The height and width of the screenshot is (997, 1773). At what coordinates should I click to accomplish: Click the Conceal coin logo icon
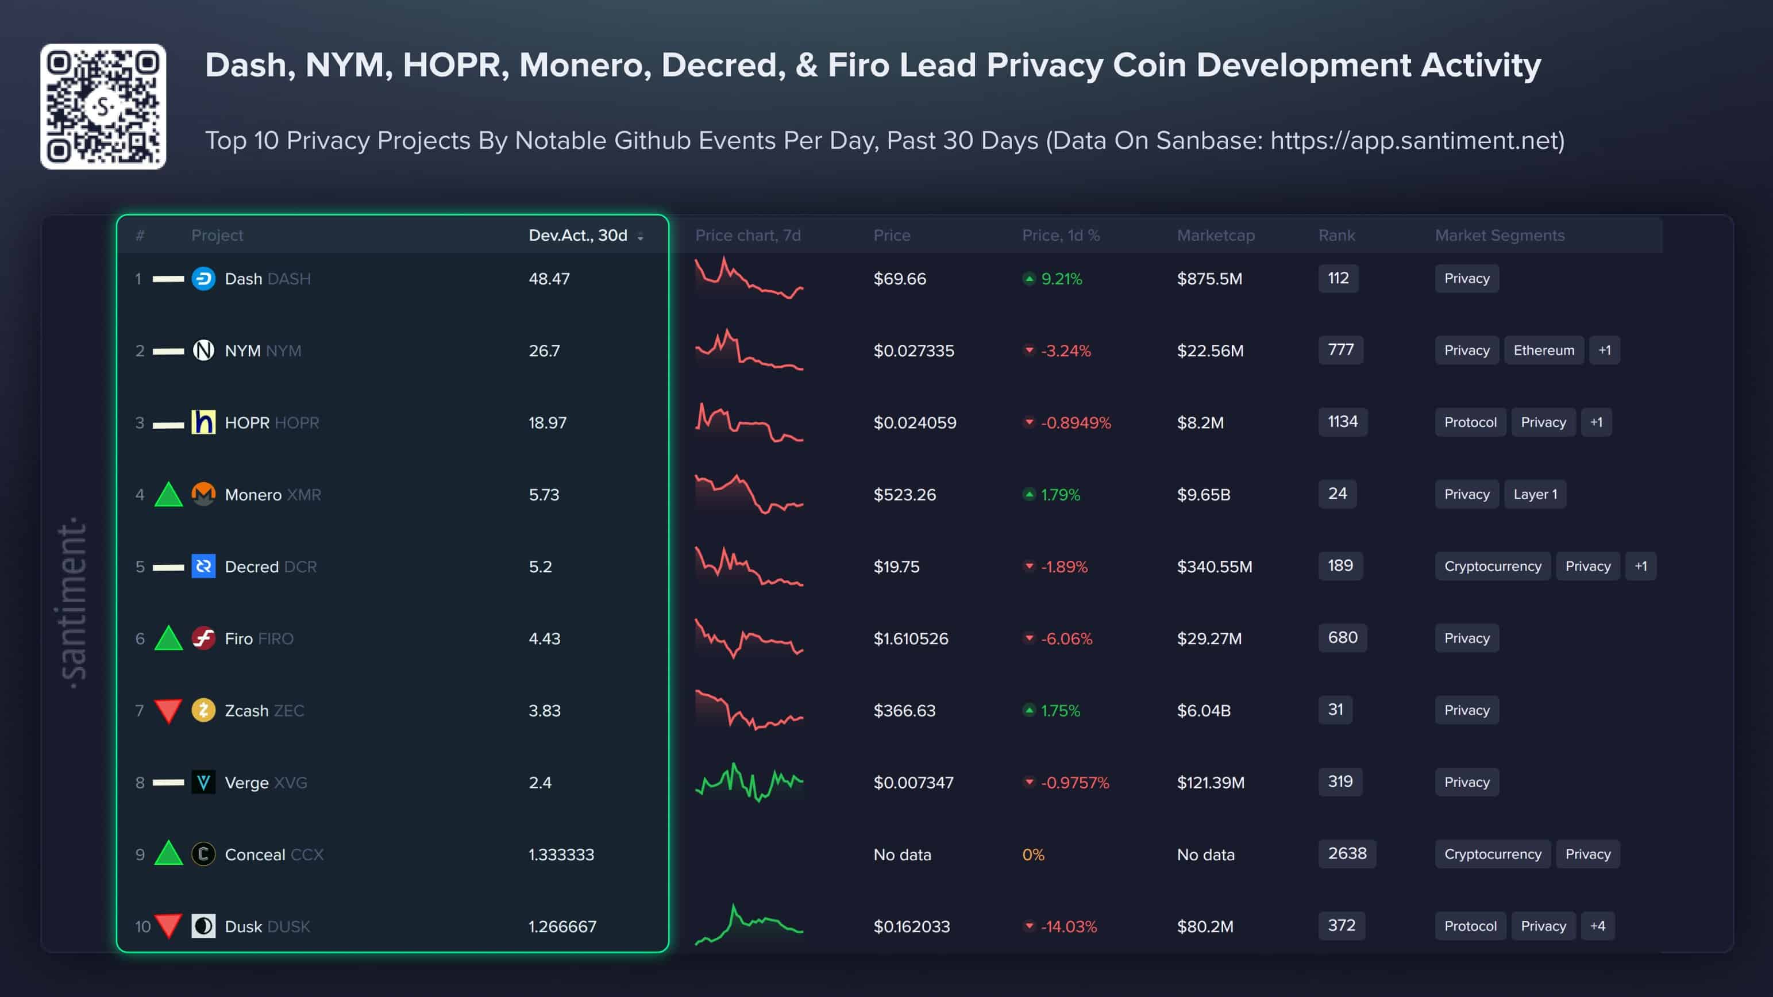coord(203,854)
